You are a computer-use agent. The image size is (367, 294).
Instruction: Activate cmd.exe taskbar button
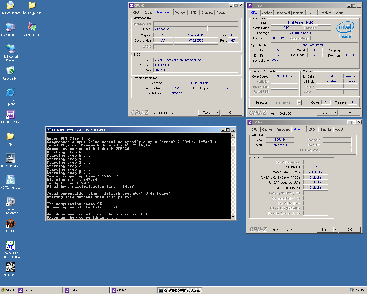coord(180,290)
